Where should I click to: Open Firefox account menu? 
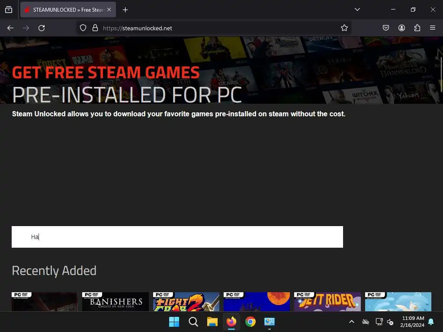(x=401, y=28)
